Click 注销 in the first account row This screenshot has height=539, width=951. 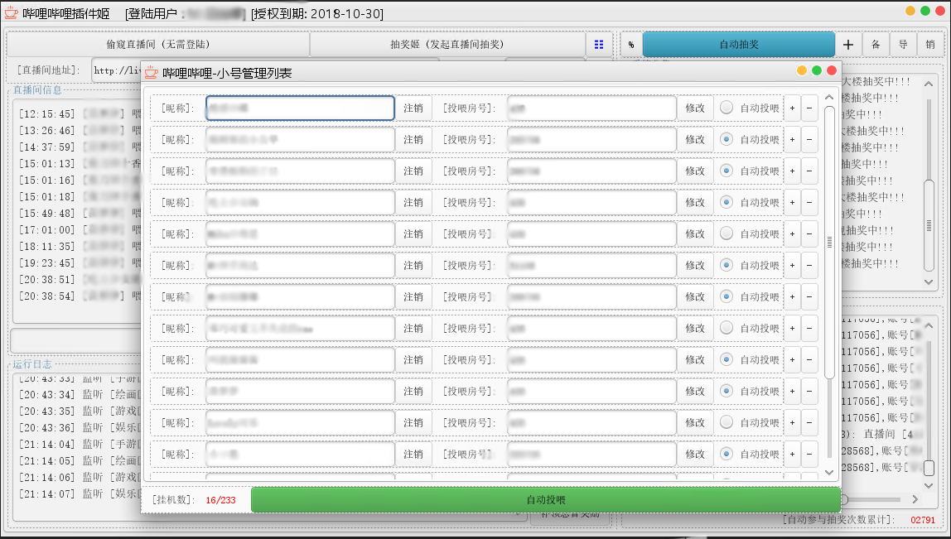pos(413,108)
